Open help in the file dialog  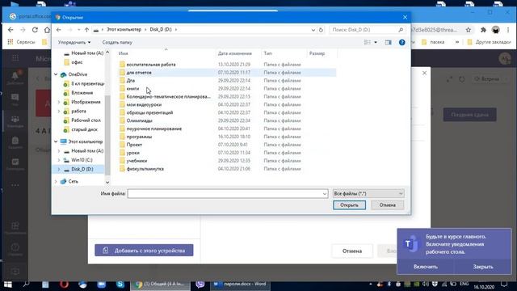401,42
